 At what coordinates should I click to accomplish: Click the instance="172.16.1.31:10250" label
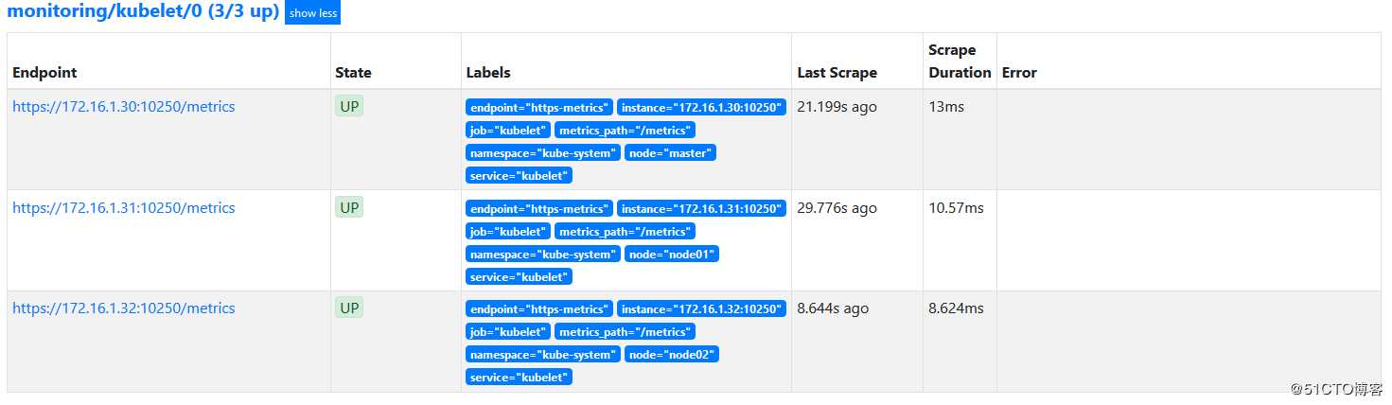tap(701, 209)
